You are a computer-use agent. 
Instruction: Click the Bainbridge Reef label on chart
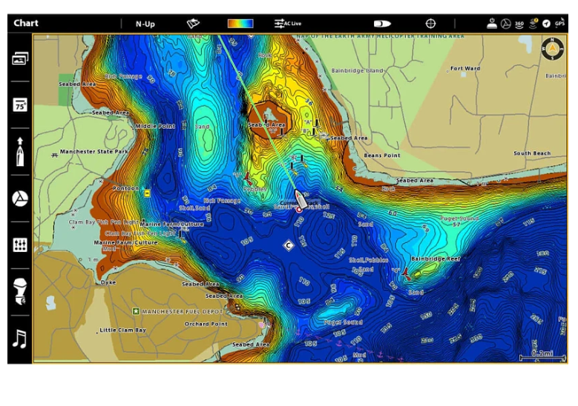436,259
